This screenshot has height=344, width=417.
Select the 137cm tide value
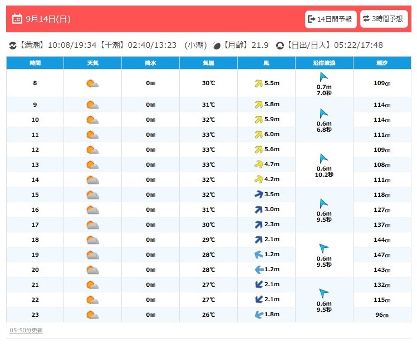pos(382,225)
